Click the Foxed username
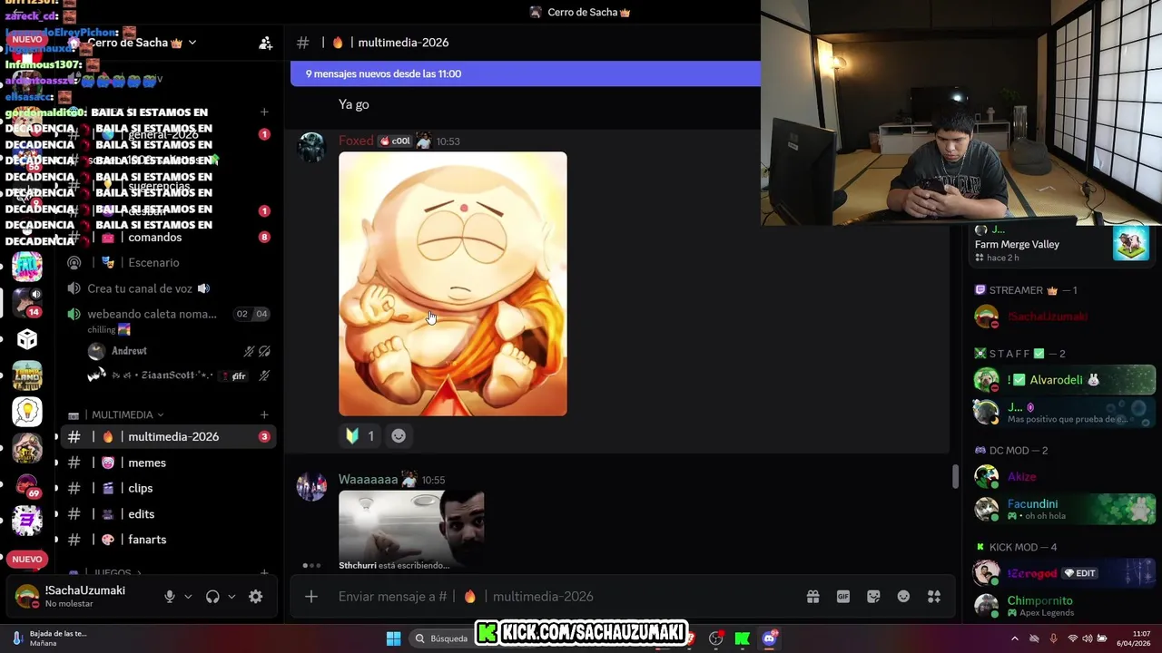1162x653 pixels. 356,141
